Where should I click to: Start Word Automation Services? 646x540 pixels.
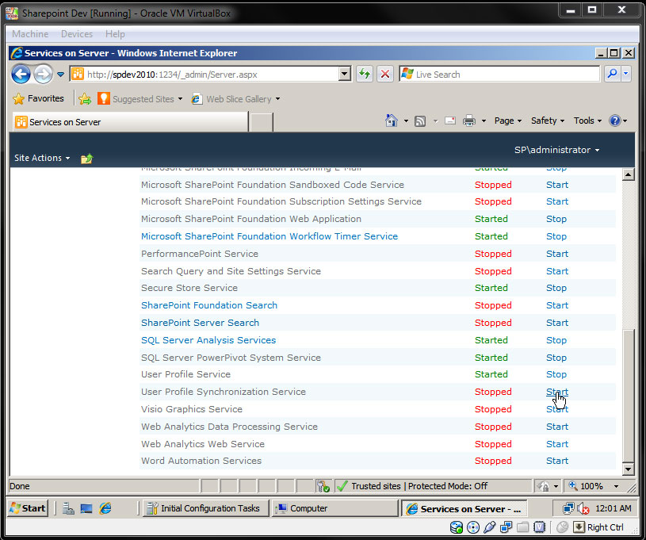pos(557,461)
